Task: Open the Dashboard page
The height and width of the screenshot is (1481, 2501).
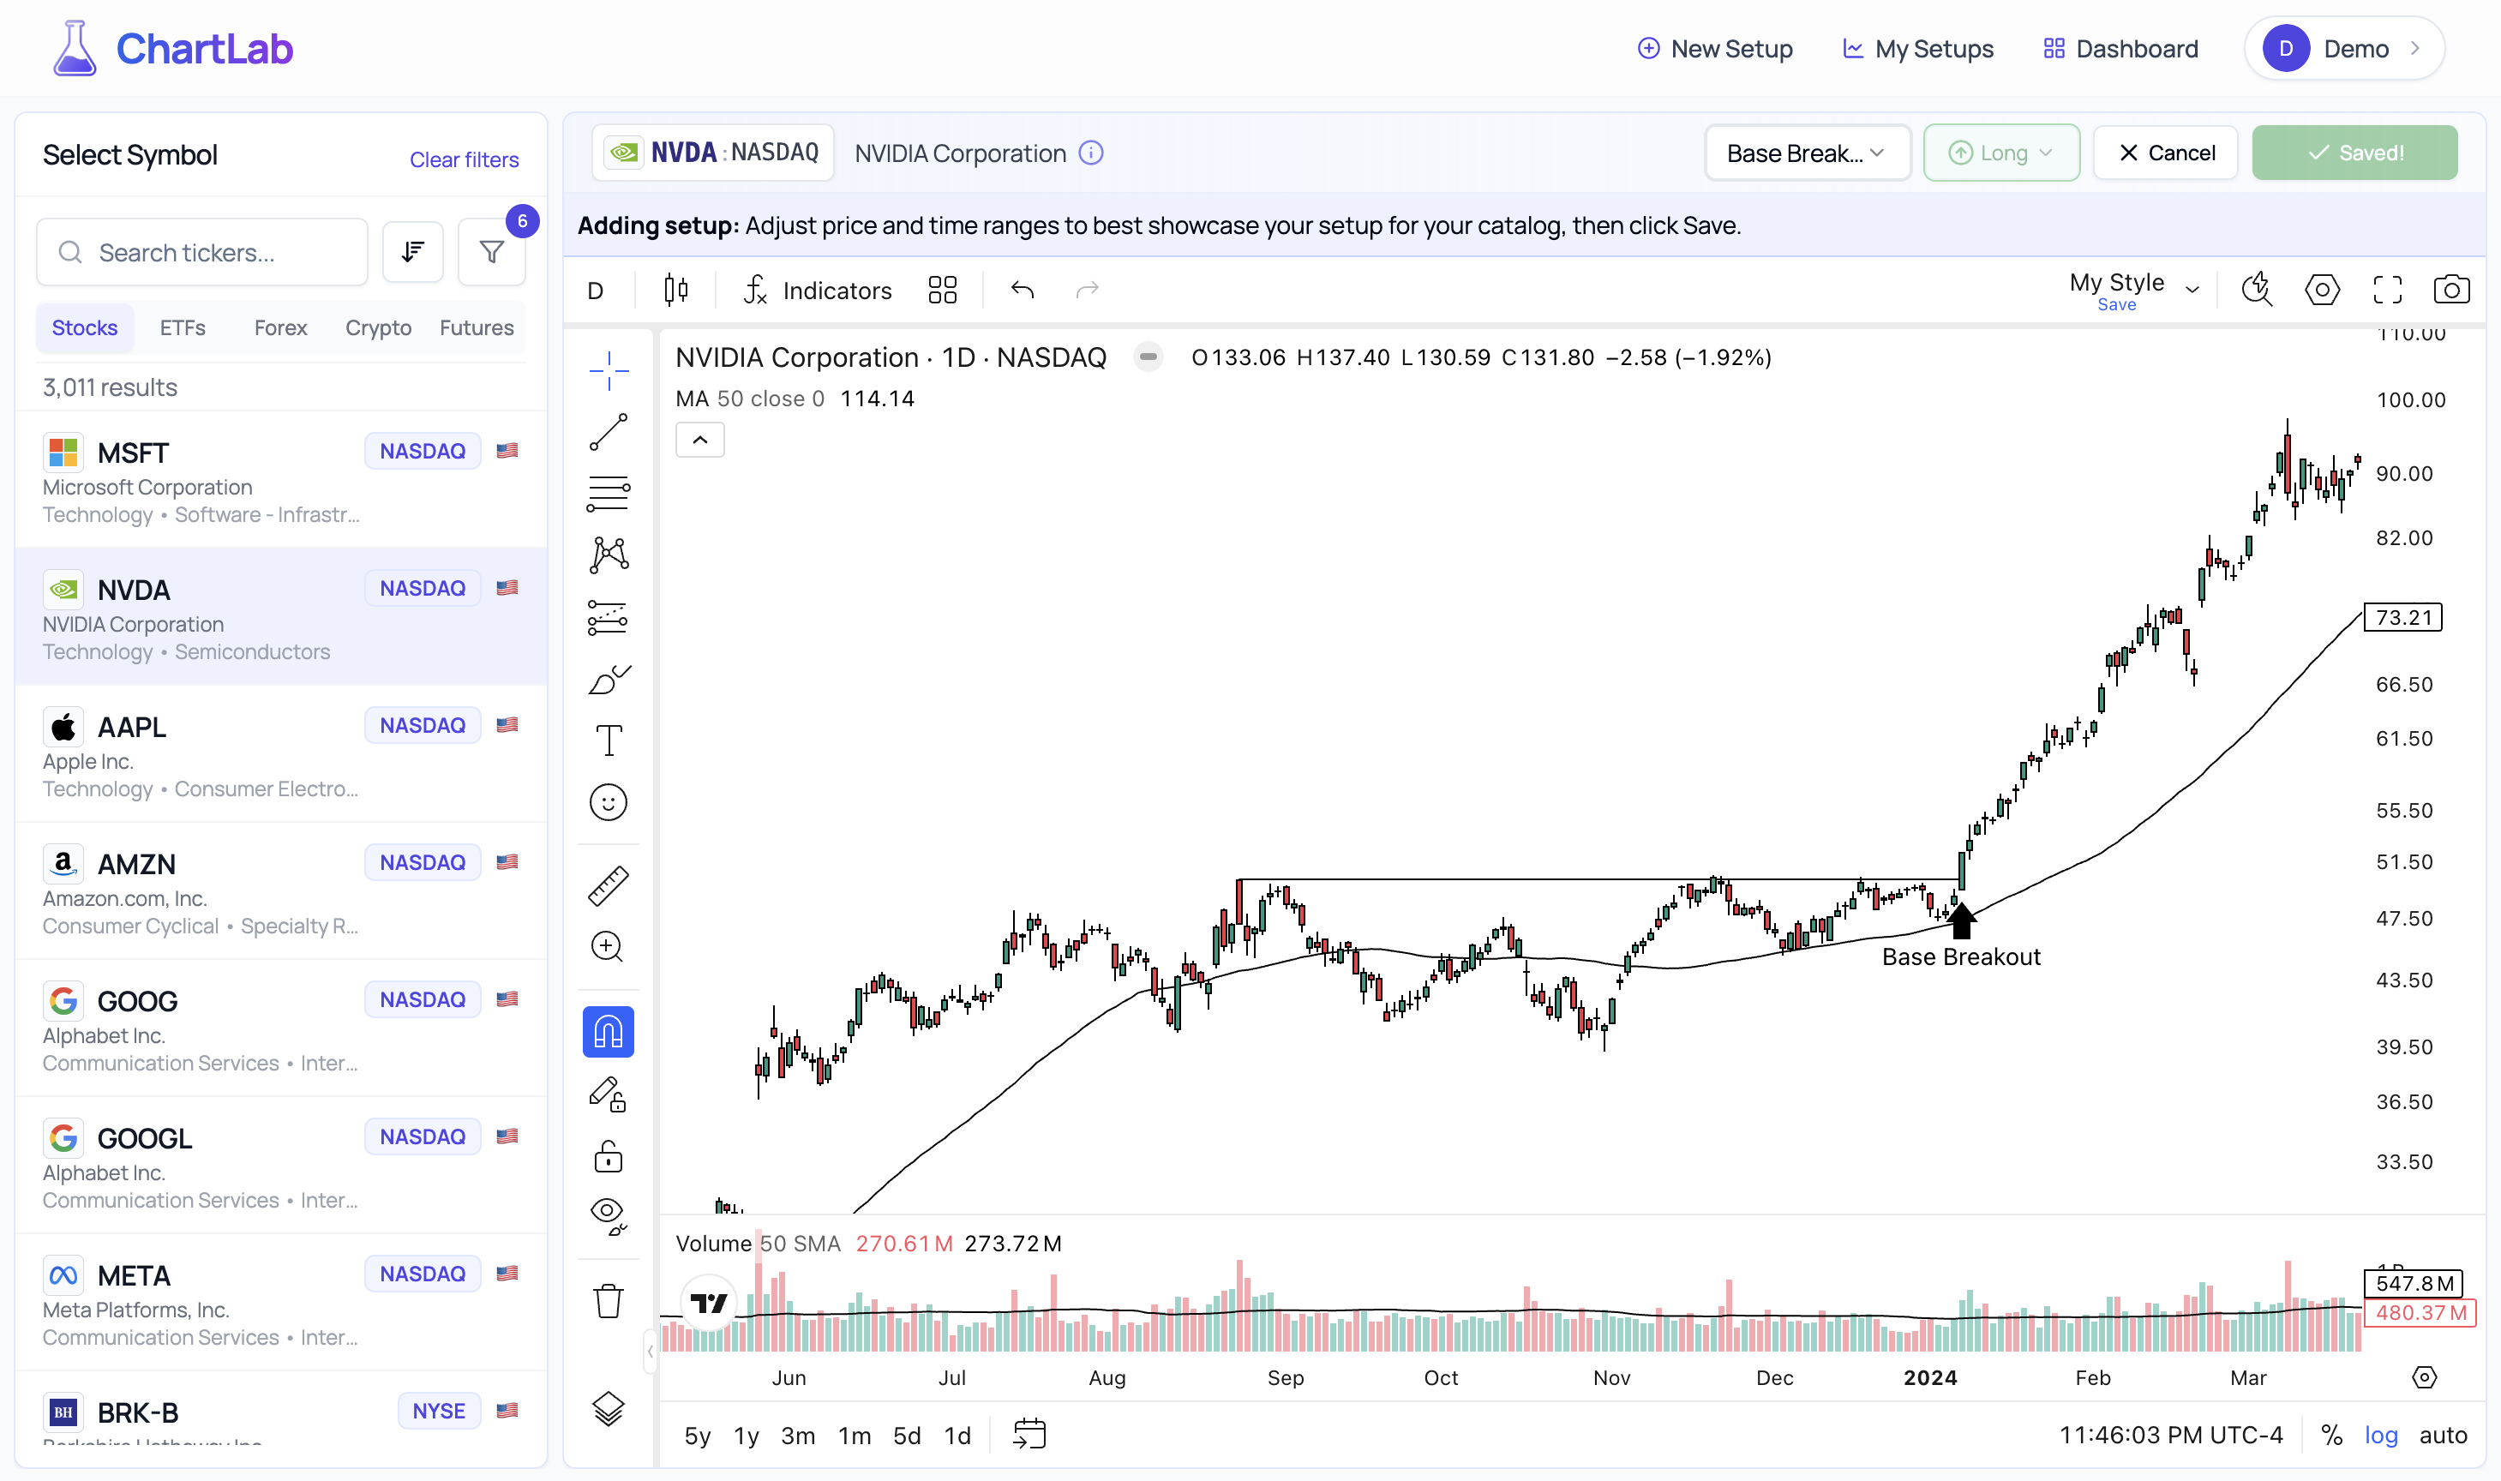Action: 2120,48
